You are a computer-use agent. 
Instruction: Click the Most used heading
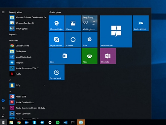pyautogui.click(x=14, y=40)
